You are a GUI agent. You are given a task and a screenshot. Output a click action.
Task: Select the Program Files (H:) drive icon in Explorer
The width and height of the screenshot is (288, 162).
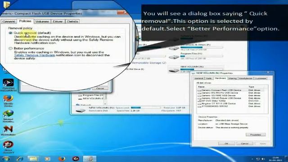click(174, 57)
